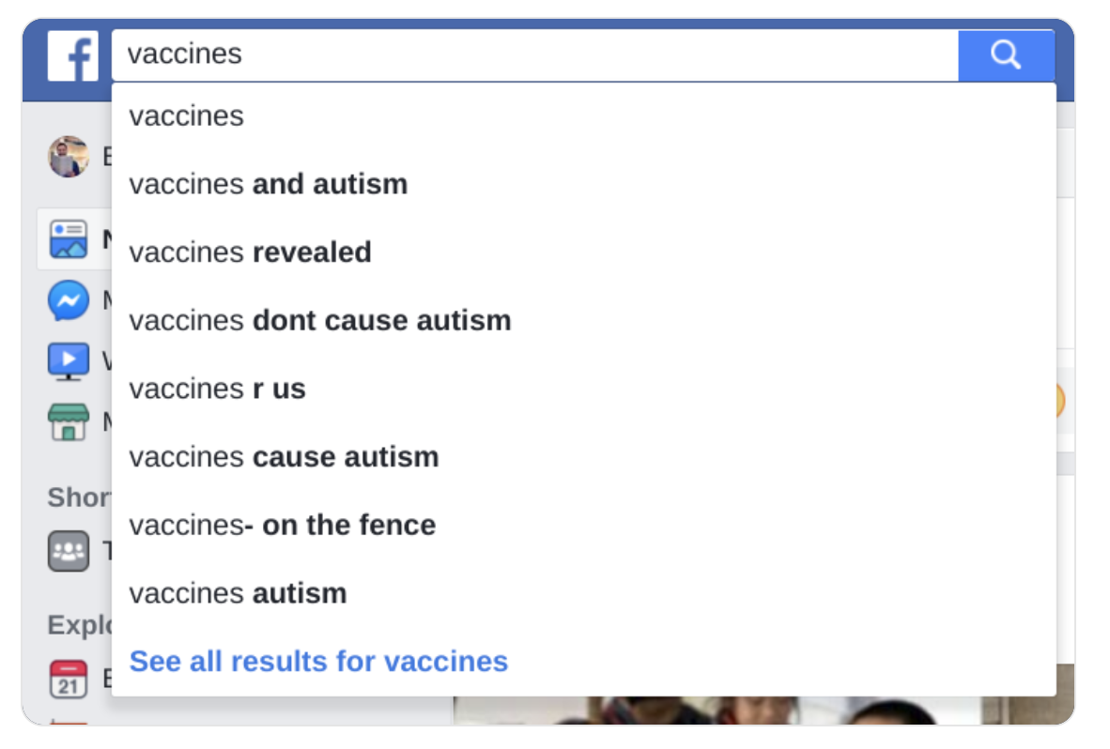This screenshot has width=1110, height=749.
Task: Open News Feed icon in sidebar
Action: pyautogui.click(x=69, y=239)
